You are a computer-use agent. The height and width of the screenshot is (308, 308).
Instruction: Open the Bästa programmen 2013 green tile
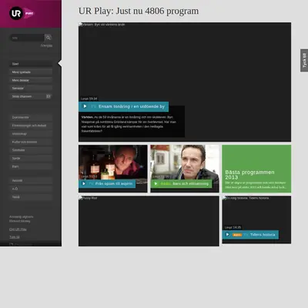click(x=256, y=169)
